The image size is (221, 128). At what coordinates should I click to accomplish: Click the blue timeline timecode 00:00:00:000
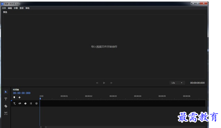[22, 93]
